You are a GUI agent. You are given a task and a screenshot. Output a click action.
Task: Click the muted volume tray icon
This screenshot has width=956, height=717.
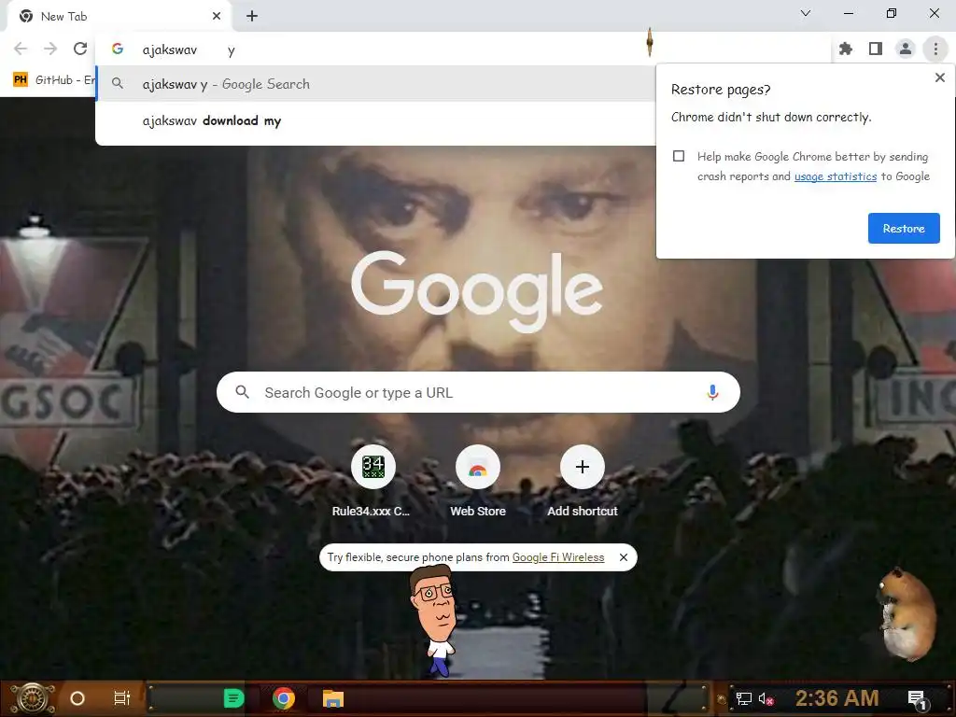(766, 698)
